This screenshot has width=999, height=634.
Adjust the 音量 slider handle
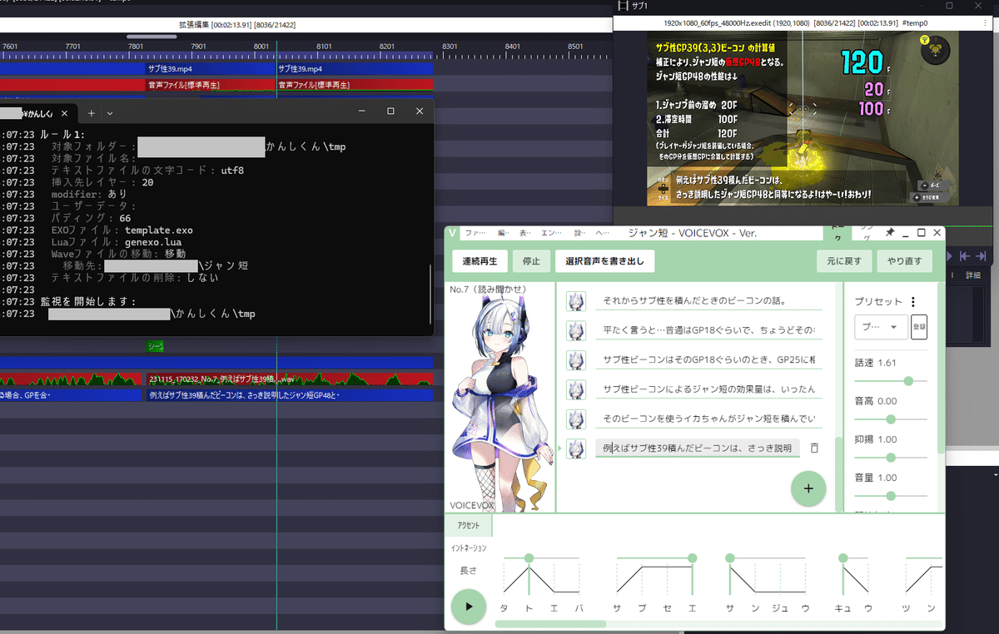pos(890,495)
